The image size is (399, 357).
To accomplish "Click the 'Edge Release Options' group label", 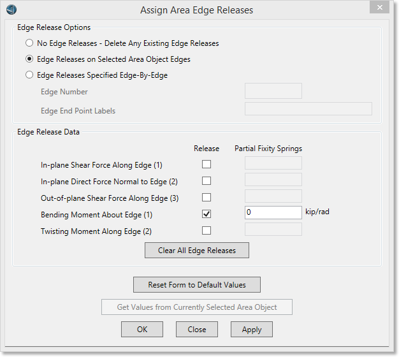I will point(54,27).
